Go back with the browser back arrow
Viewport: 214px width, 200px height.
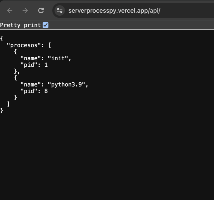(10, 11)
